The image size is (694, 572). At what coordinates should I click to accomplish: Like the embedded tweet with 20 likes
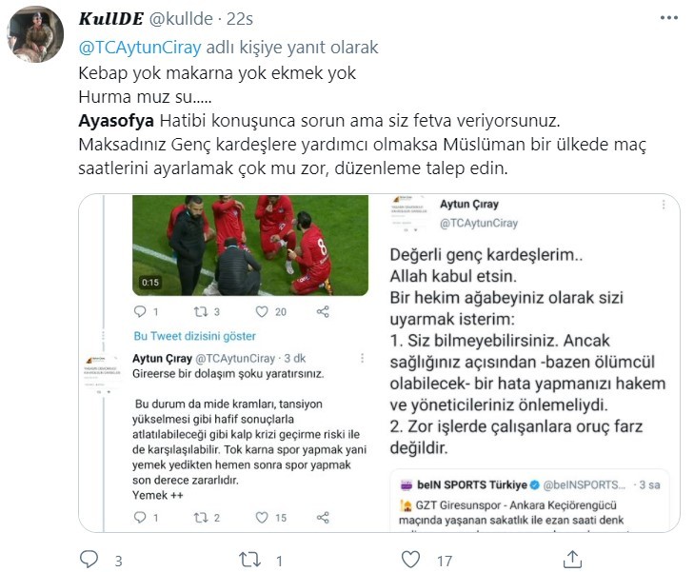[262, 312]
